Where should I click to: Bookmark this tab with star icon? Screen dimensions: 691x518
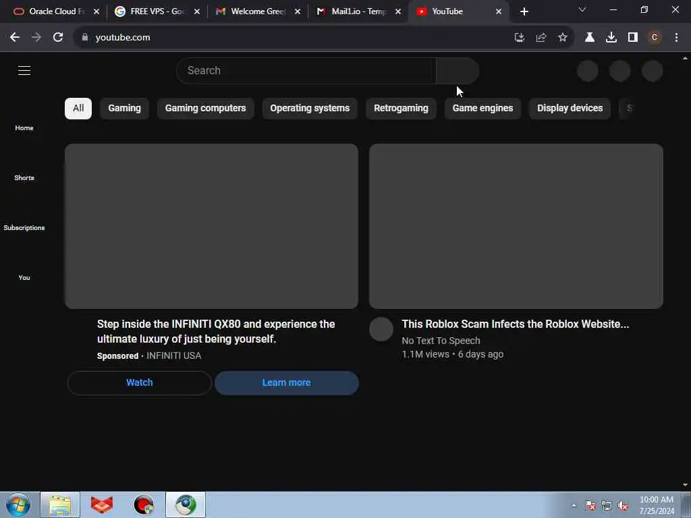[x=563, y=38]
